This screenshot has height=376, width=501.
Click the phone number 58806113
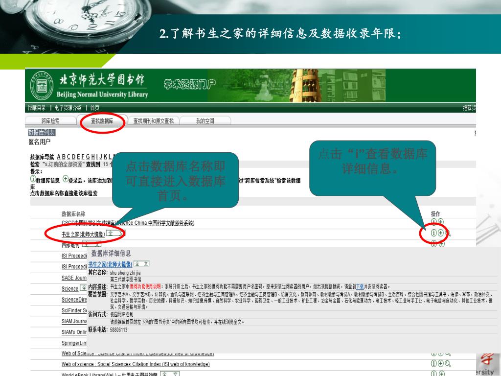(x=118, y=329)
